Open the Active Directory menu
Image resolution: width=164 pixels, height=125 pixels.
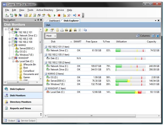point(45,10)
